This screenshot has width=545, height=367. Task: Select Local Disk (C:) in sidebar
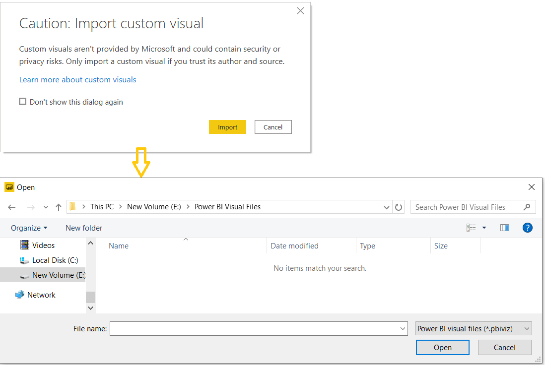click(54, 260)
